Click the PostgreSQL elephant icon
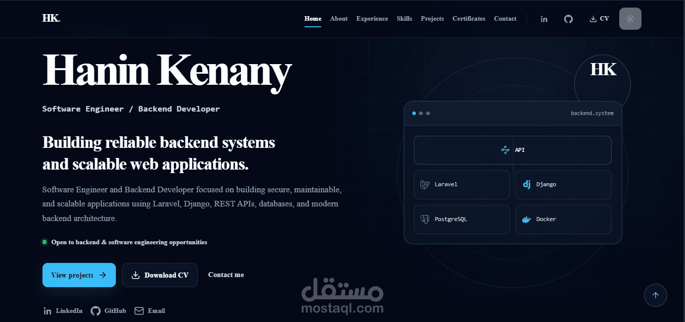The height and width of the screenshot is (322, 685). tap(425, 220)
